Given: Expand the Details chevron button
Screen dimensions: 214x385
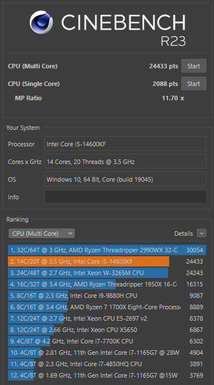Looking at the screenshot, I should (202, 234).
